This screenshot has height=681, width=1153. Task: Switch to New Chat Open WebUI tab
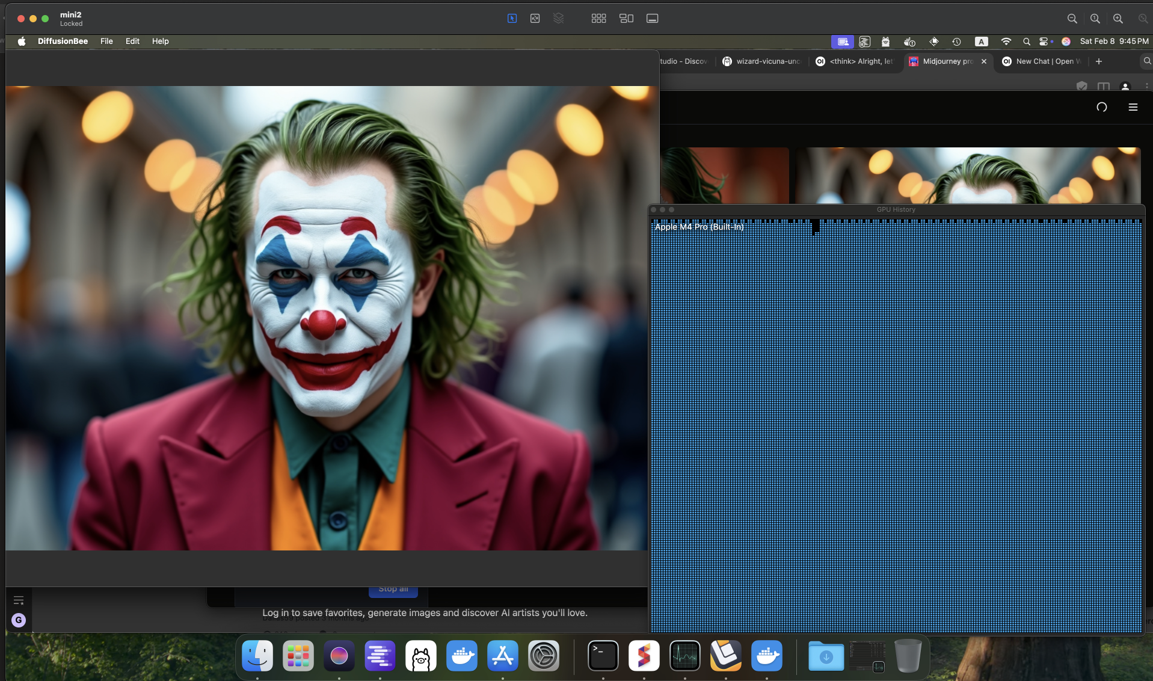[x=1042, y=61]
